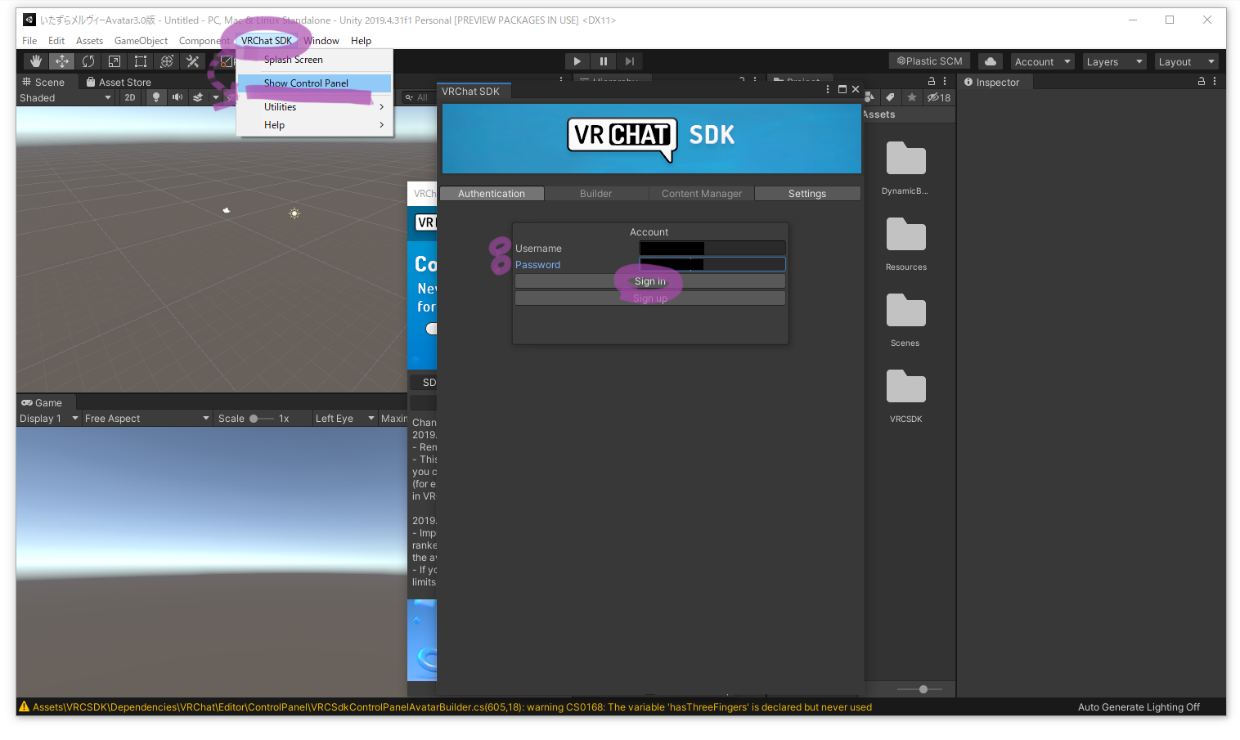Open the Resources folder
The image size is (1240, 740).
(x=905, y=243)
